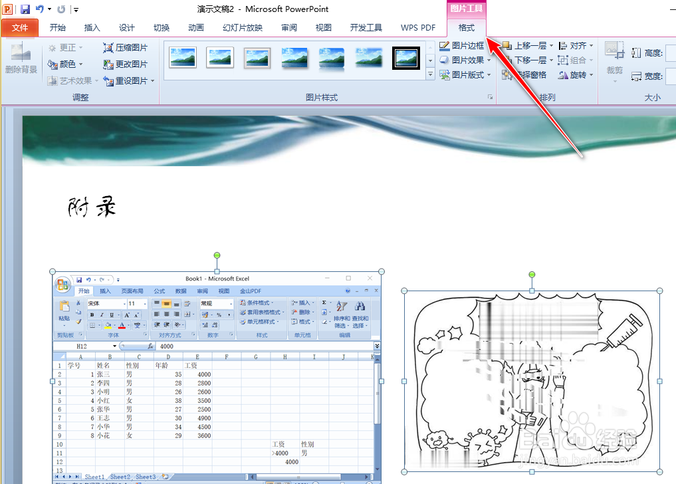
Task: Open the 图片样式 dialog launcher
Action: (490, 98)
